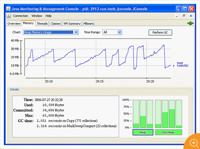Click the Perform GC button
This screenshot has width=200, height=149.
click(160, 32)
